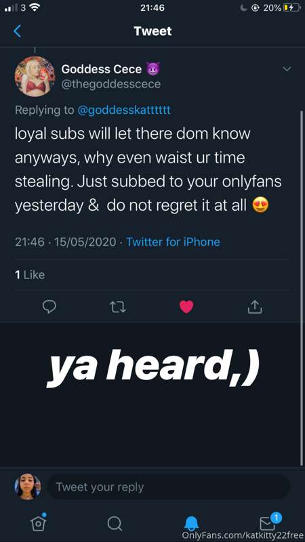Image resolution: width=305 pixels, height=542 pixels.
Task: Unlike the tweet via red heart
Action: click(x=186, y=307)
